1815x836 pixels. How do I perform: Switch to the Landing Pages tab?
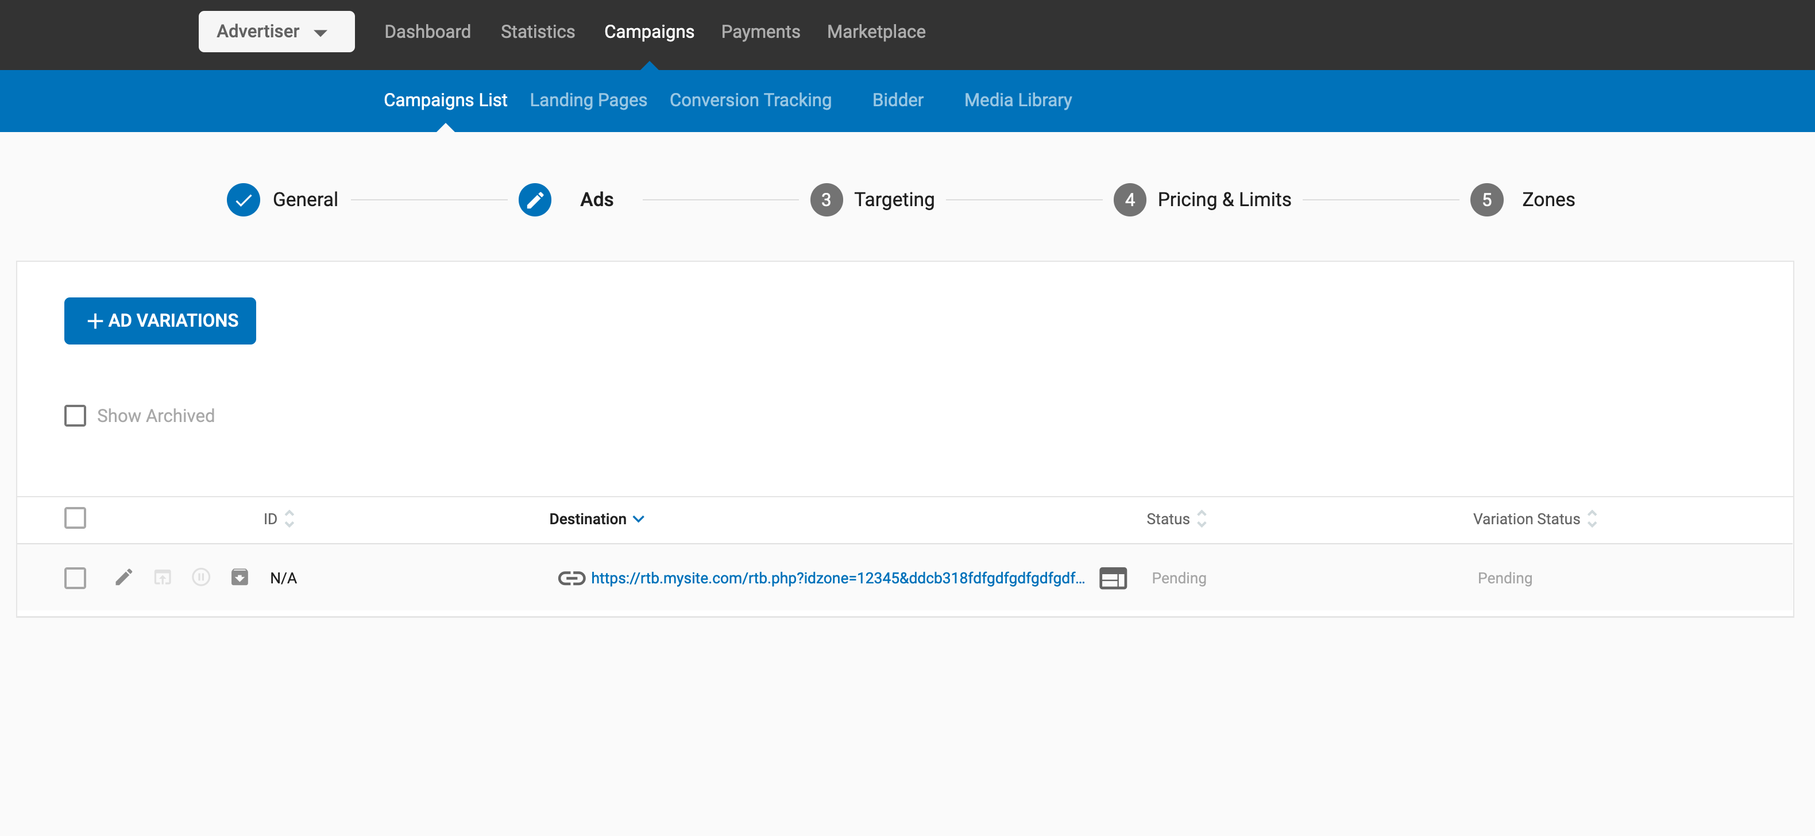[588, 100]
